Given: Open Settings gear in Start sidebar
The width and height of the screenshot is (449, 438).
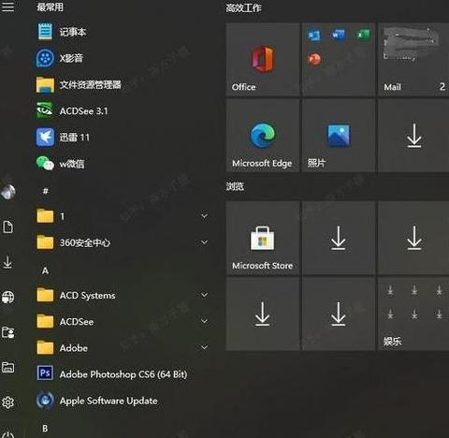Looking at the screenshot, I should pos(7,402).
